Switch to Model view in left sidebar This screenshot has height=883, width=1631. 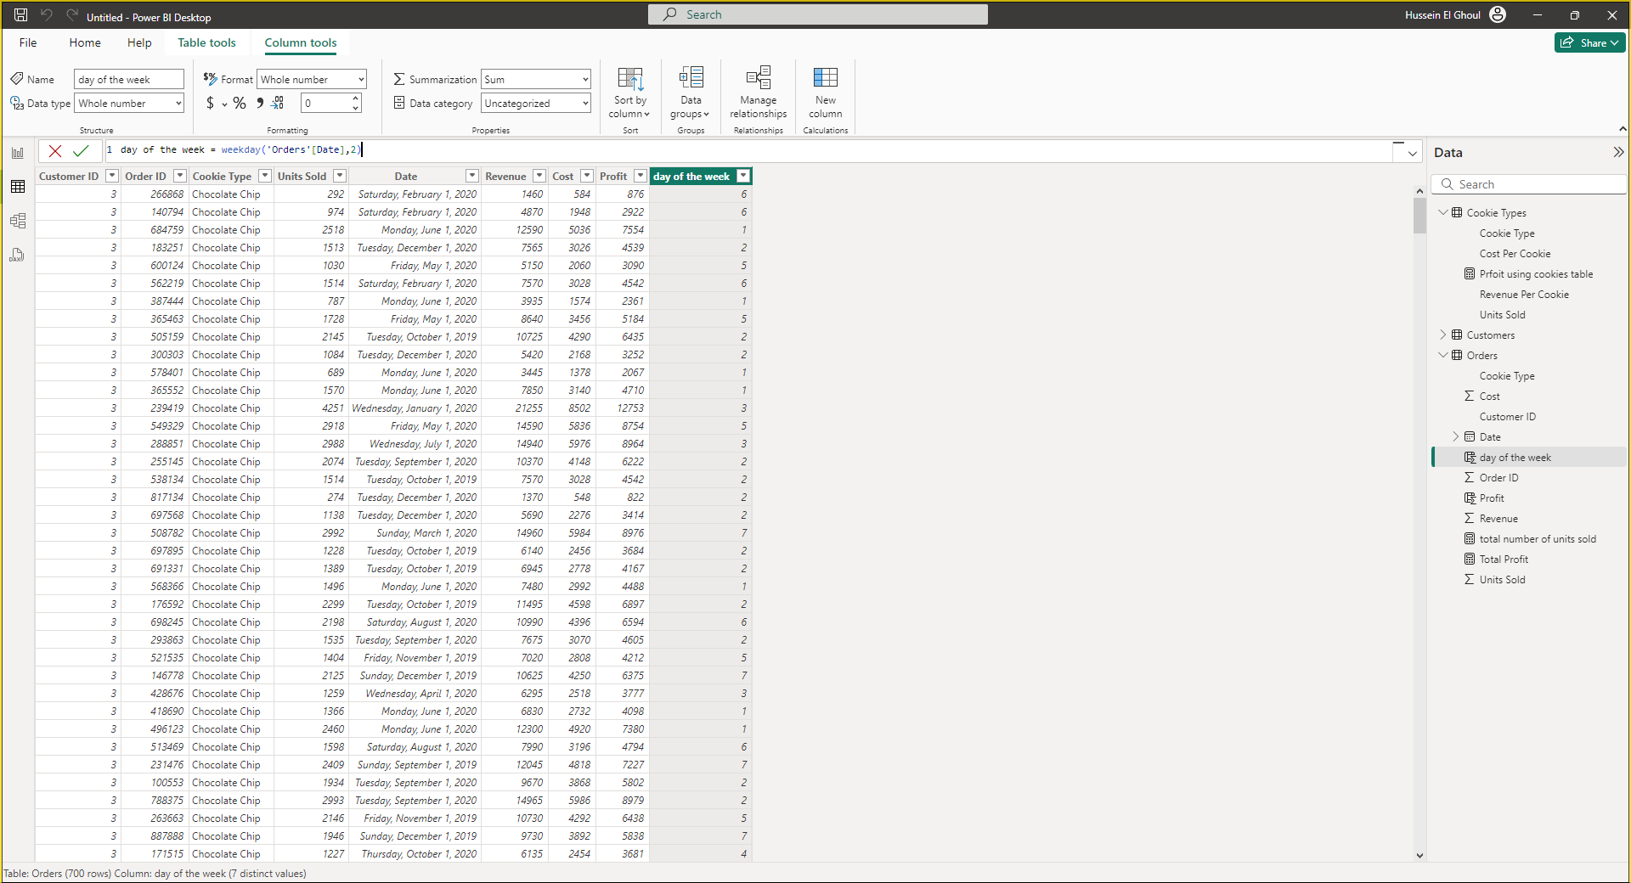18,221
